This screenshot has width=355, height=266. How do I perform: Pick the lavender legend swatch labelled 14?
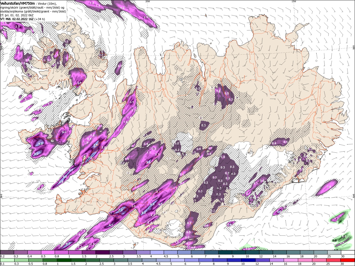277,260
